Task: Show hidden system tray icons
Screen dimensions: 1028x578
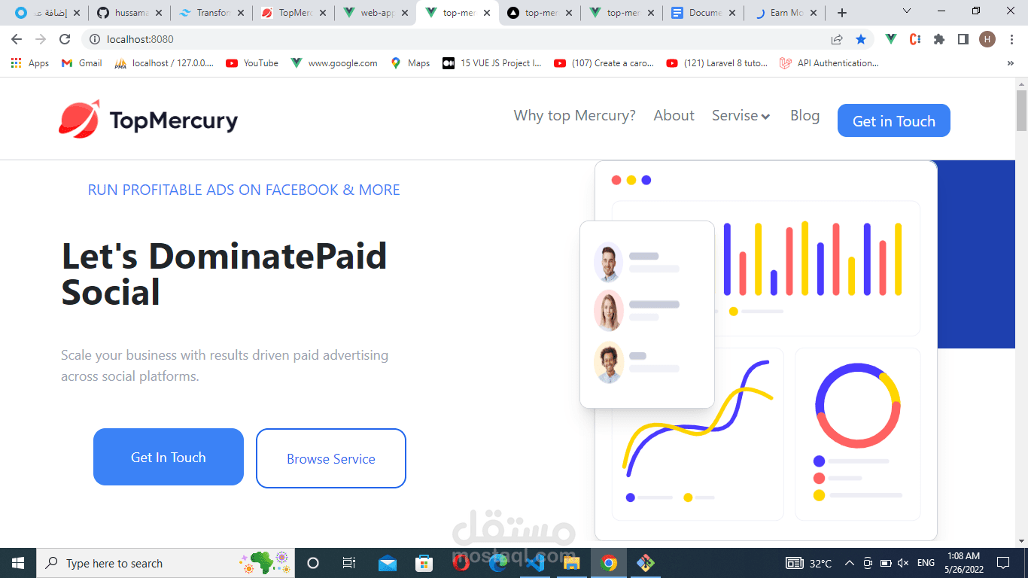Action: (x=849, y=563)
